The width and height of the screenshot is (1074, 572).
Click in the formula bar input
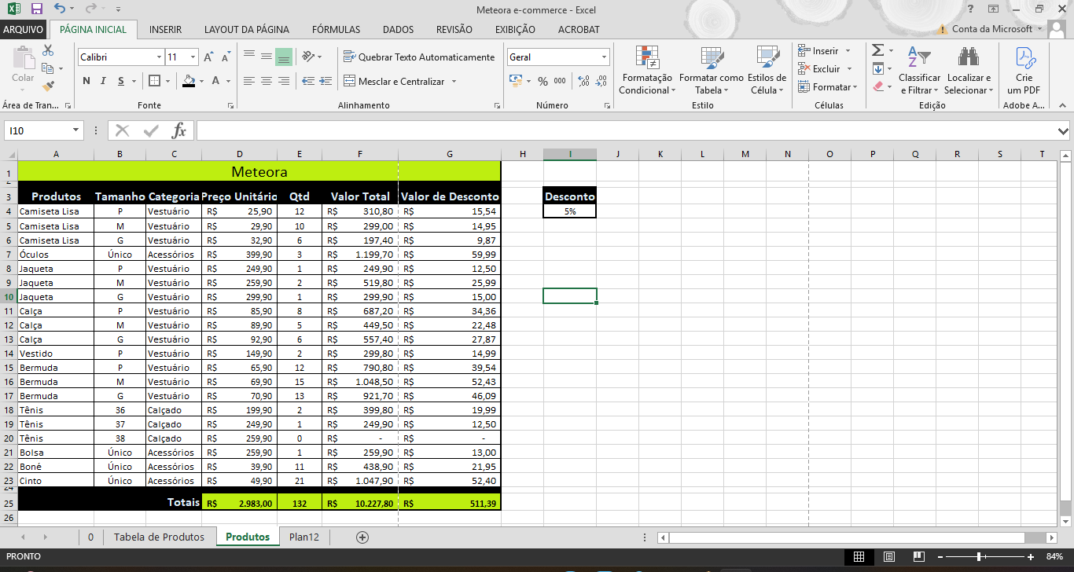[626, 130]
